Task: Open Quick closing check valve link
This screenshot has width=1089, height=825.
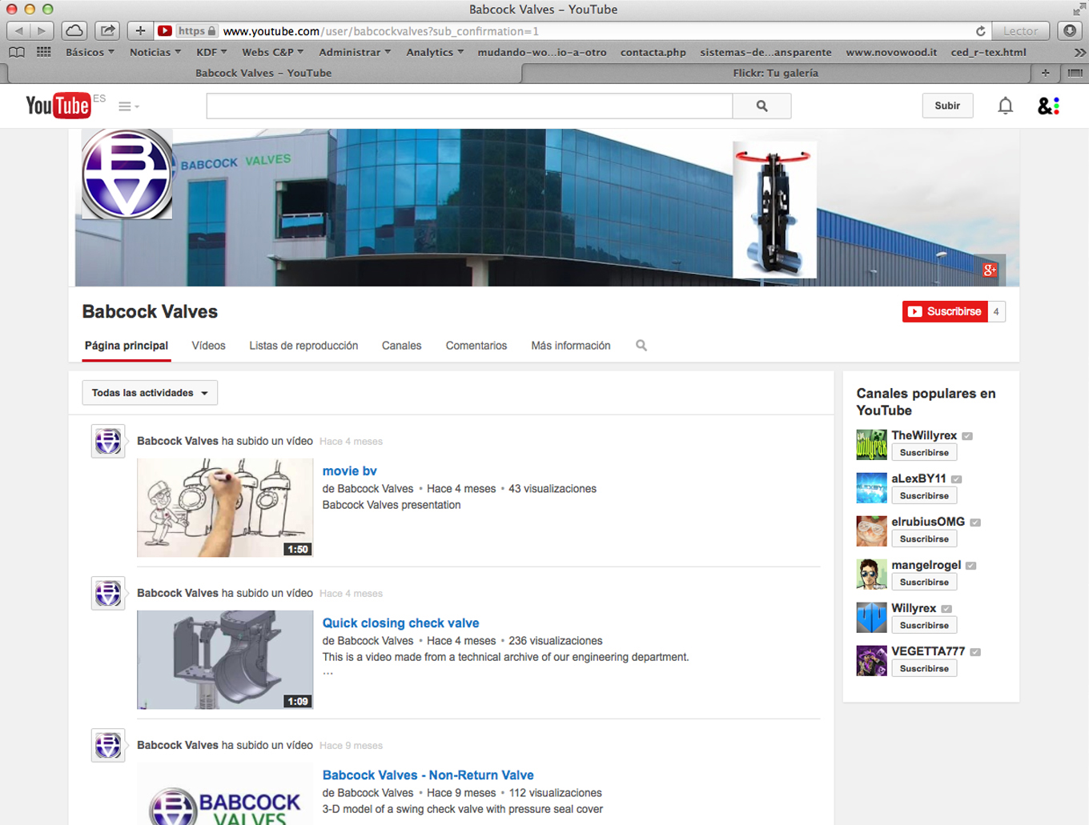Action: [400, 623]
